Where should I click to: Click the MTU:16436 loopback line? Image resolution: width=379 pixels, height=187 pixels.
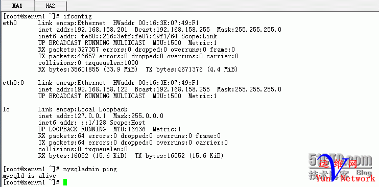point(109,129)
